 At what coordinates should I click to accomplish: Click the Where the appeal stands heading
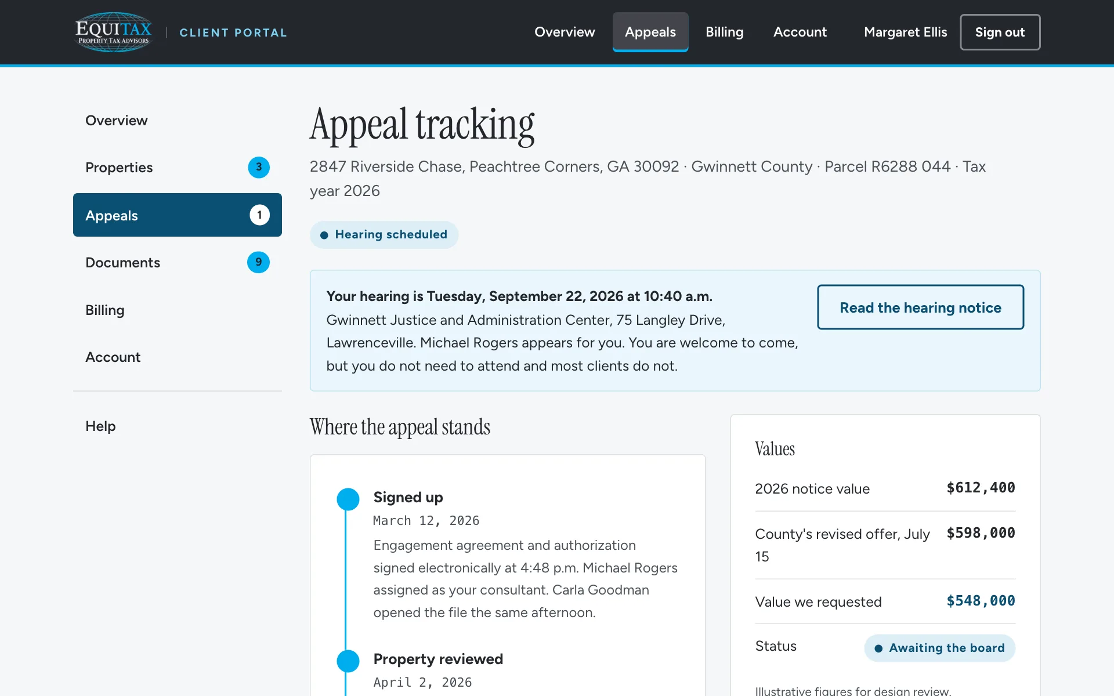point(400,427)
